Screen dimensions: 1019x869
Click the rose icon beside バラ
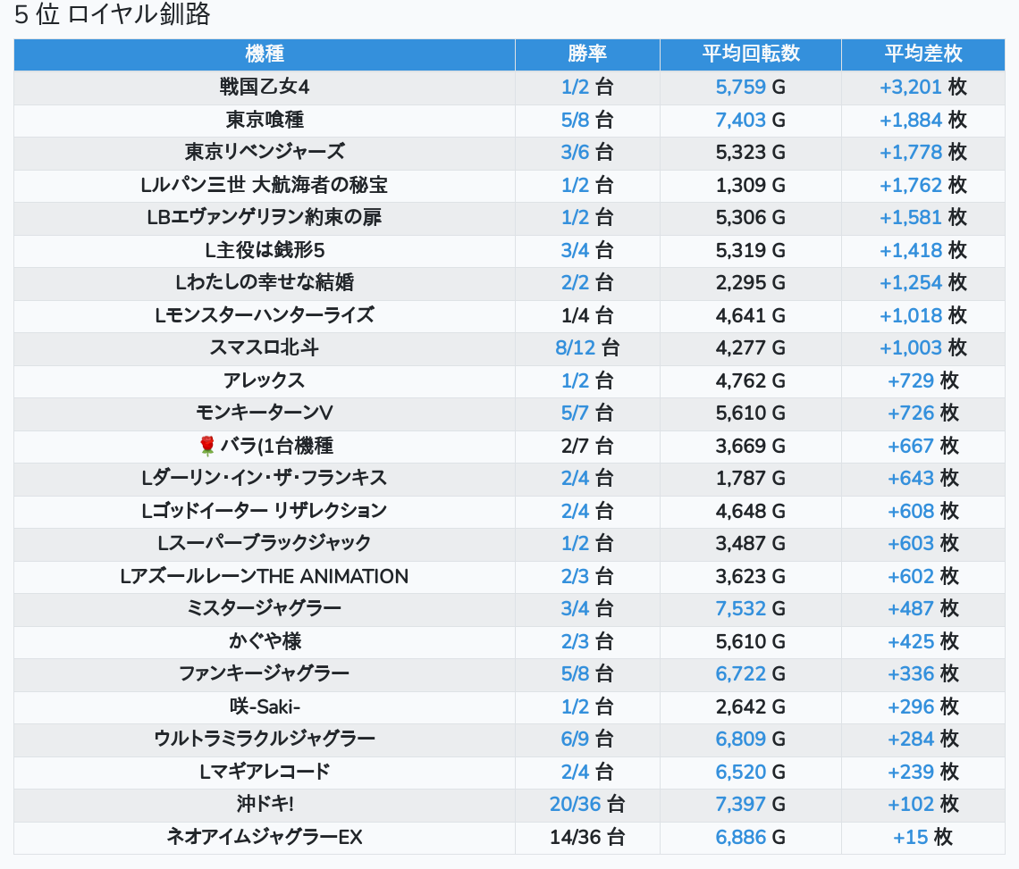point(207,446)
